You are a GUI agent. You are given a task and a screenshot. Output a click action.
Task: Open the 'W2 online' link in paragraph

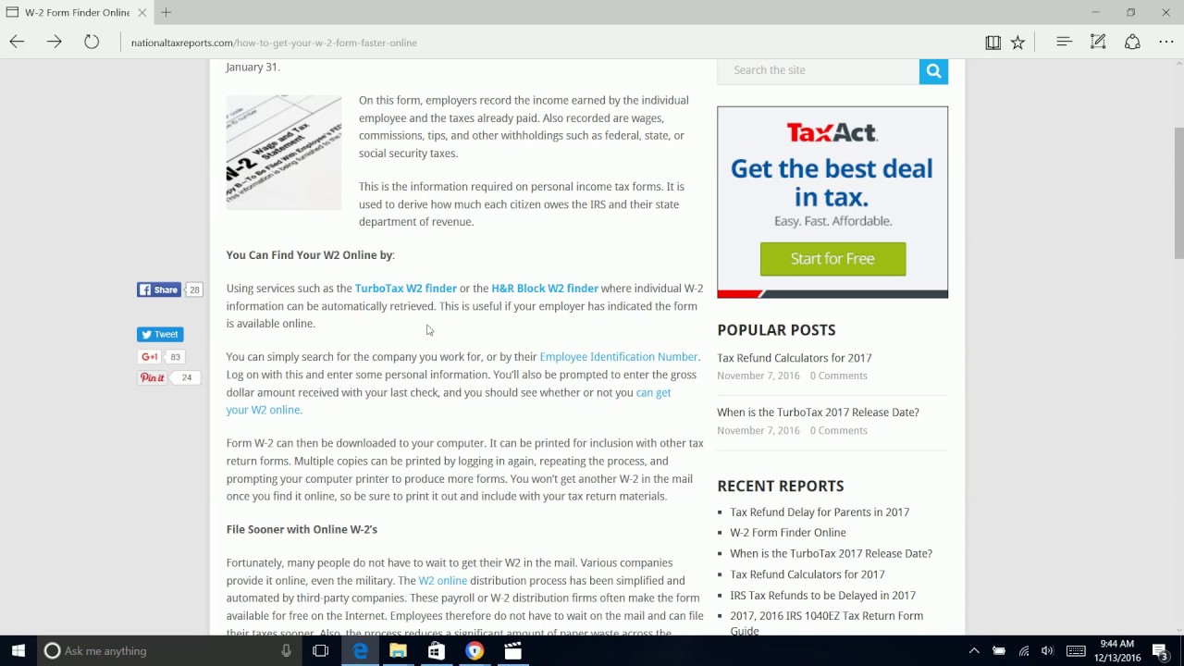point(442,581)
